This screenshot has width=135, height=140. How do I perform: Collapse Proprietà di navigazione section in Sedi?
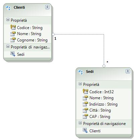point(80,123)
